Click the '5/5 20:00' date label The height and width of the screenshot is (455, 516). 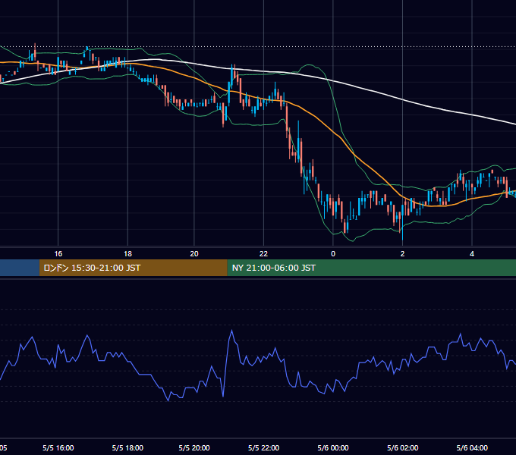[194, 447]
